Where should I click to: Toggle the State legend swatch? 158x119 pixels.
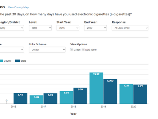pos(17,61)
